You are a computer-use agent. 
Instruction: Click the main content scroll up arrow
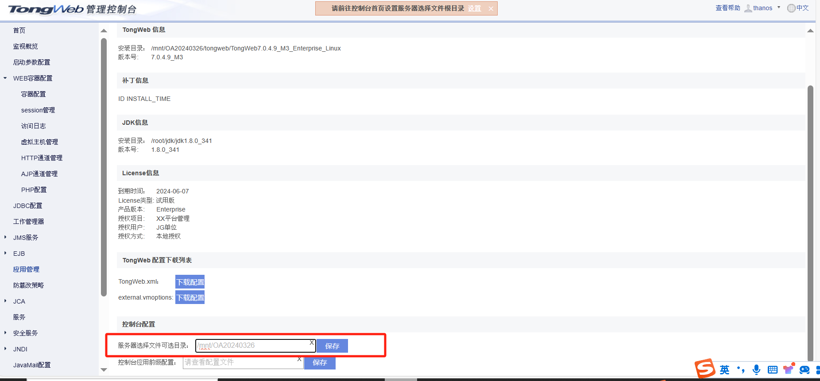point(810,31)
